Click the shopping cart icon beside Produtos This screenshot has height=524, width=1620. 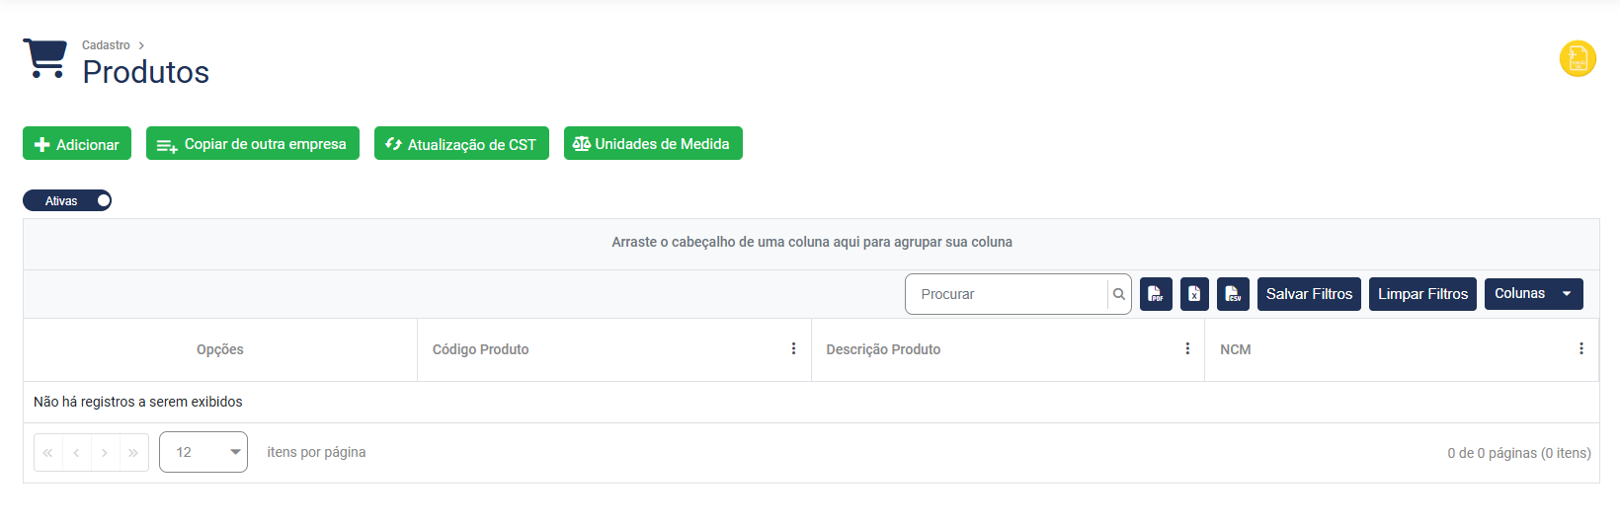point(44,58)
